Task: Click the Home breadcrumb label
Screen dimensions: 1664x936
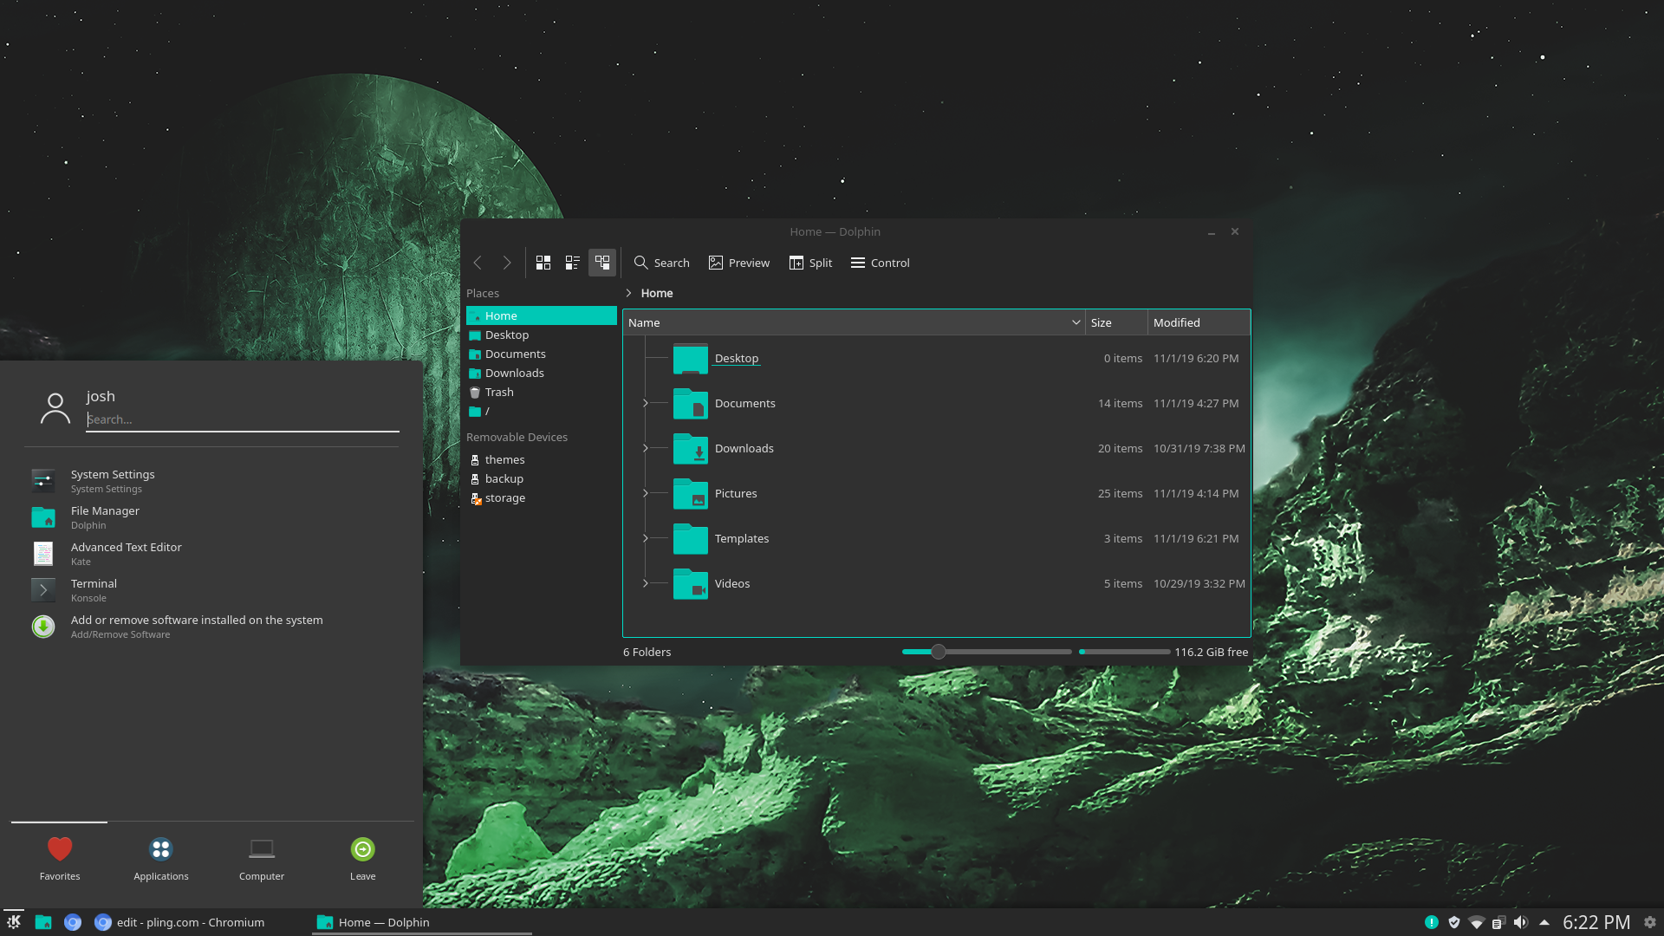Action: coord(657,293)
